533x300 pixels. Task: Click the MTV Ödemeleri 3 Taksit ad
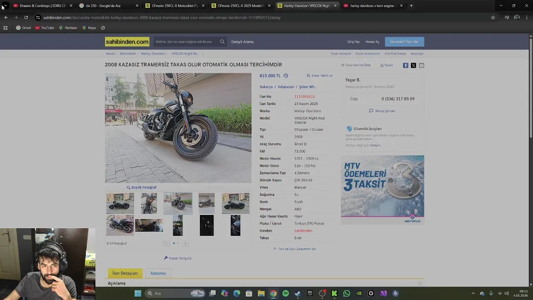tap(383, 190)
